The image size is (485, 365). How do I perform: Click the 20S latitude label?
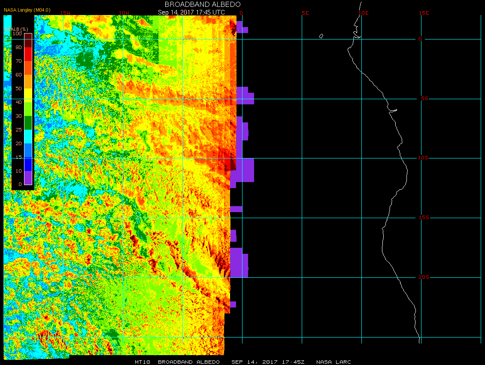424,277
